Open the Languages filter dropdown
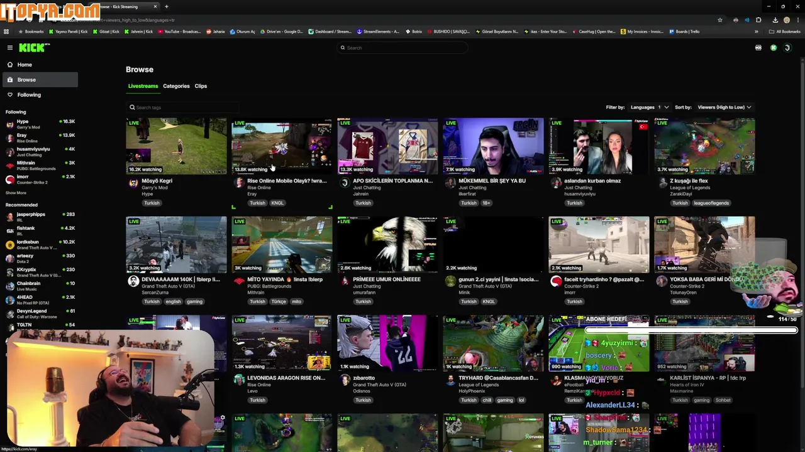This screenshot has width=805, height=452. [650, 107]
